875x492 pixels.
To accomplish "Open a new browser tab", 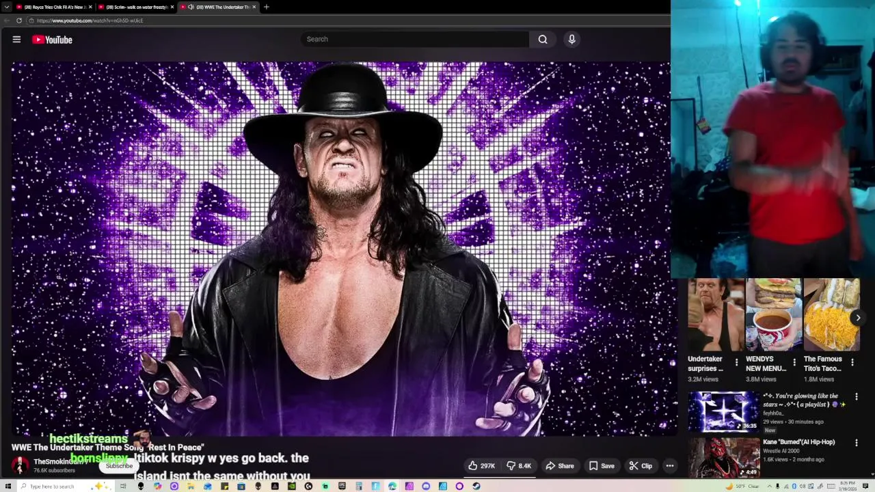I will (267, 7).
